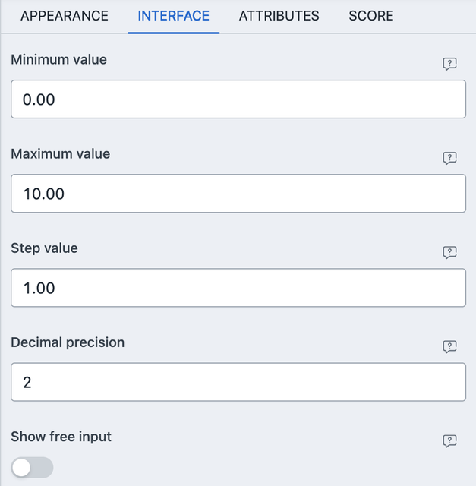Enable the Show free input toggle
The height and width of the screenshot is (486, 476).
pyautogui.click(x=33, y=468)
